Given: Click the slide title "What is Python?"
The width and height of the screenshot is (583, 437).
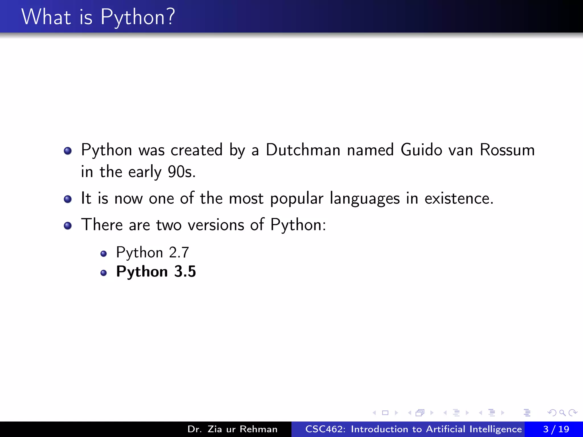Looking at the screenshot, I should 98,17.
